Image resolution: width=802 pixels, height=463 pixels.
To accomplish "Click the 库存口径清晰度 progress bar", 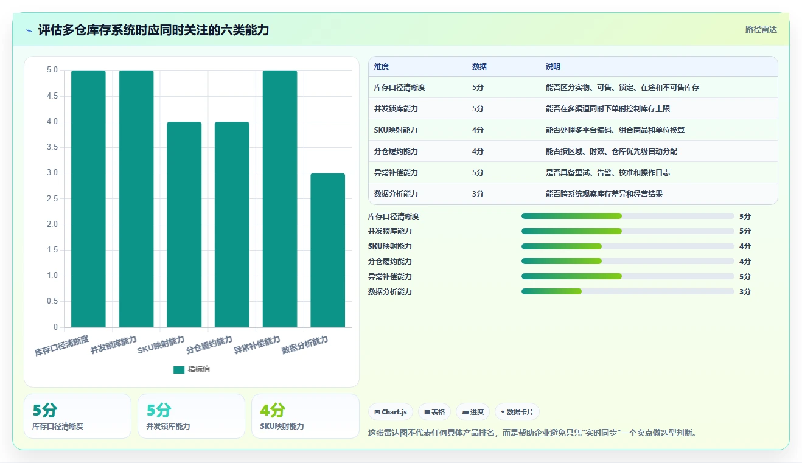I will [x=628, y=216].
